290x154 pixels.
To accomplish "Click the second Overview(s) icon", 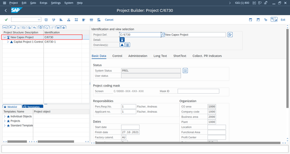I will click(128, 45).
